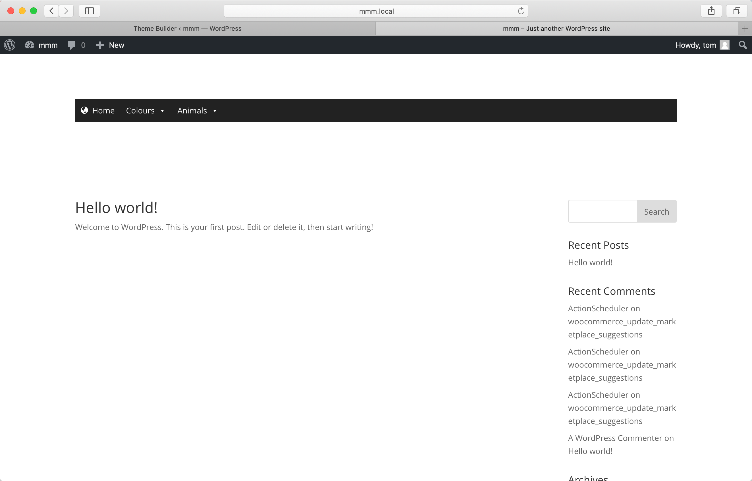Go back with the browser back arrow
Image resolution: width=752 pixels, height=481 pixels.
(x=51, y=11)
